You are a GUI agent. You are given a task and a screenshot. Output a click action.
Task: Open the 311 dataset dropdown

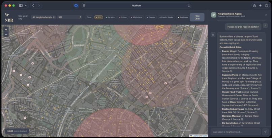click(x=70, y=17)
